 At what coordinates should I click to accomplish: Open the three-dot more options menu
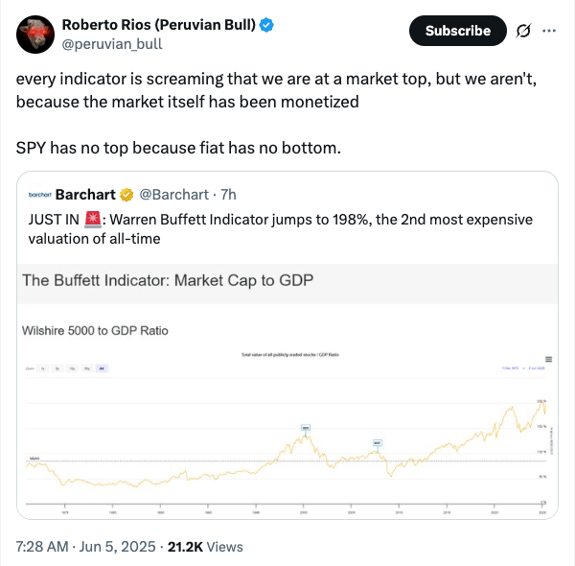pos(549,31)
